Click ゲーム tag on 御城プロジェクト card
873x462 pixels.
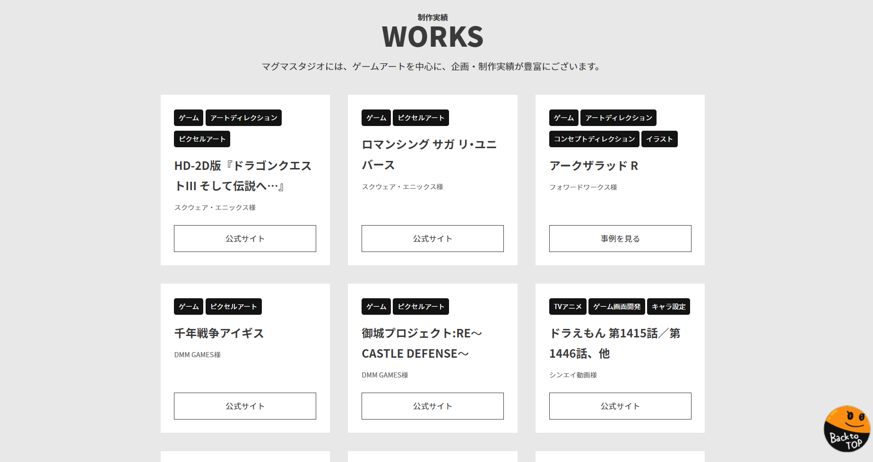(376, 306)
